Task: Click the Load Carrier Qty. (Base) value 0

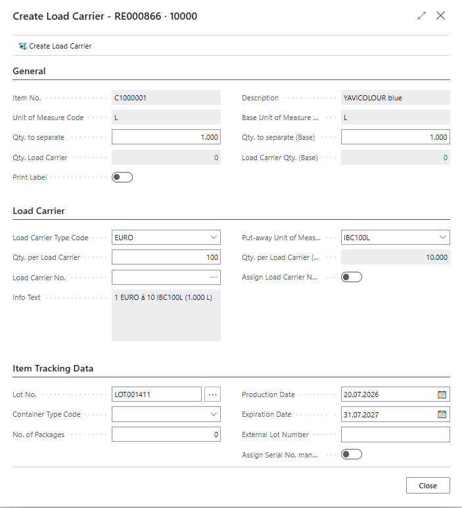Action: point(446,158)
